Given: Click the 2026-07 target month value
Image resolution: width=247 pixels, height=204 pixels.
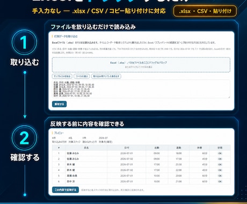Looking at the screenshot, I should click(x=103, y=138).
